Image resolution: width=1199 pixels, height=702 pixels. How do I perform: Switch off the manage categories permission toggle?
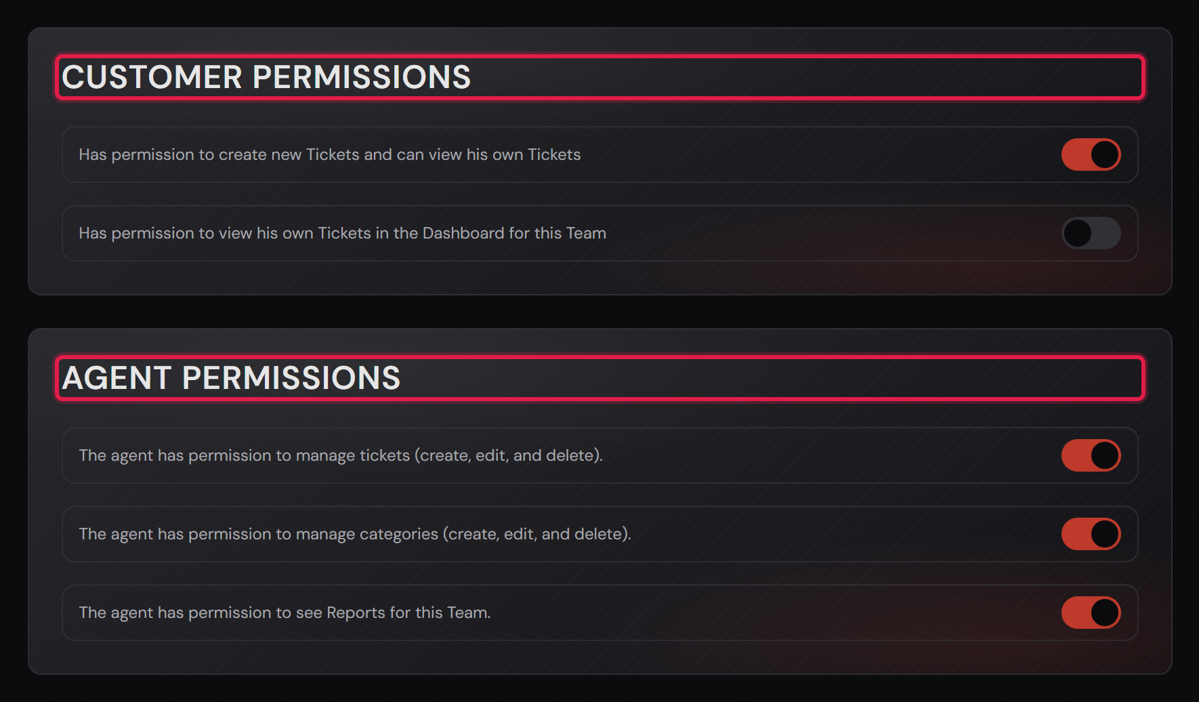pos(1091,534)
